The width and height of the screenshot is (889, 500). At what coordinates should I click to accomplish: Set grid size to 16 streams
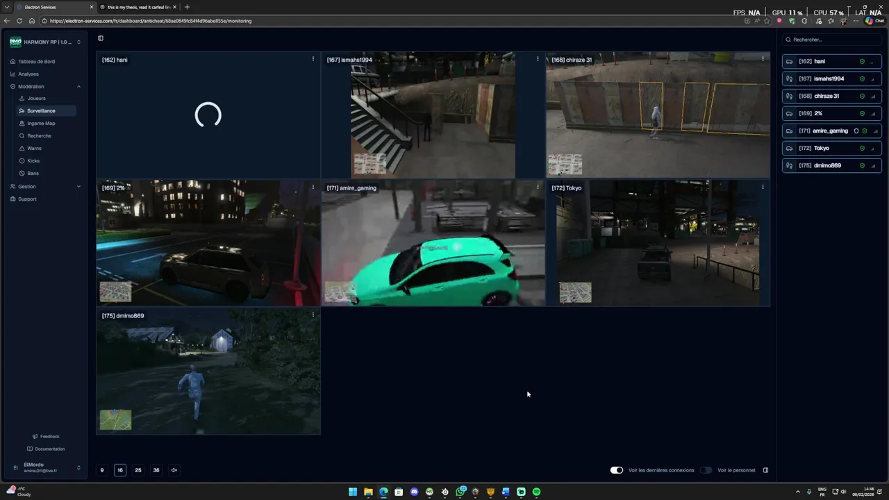pyautogui.click(x=120, y=470)
